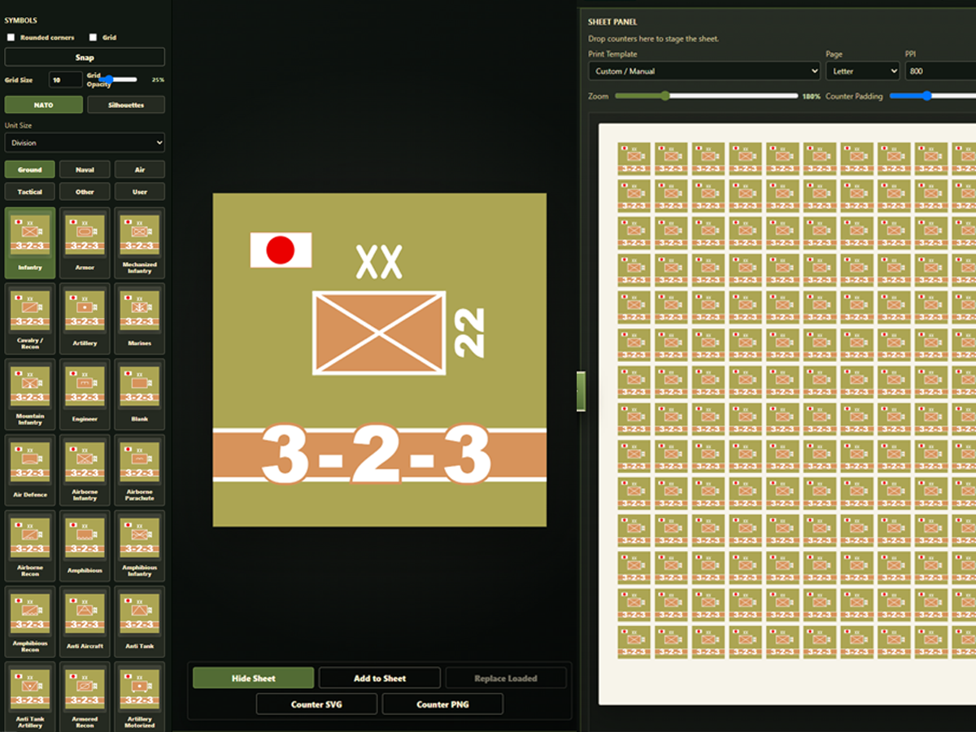Choose the Amphibious symbol
Image resolution: width=976 pixels, height=732 pixels.
85,546
